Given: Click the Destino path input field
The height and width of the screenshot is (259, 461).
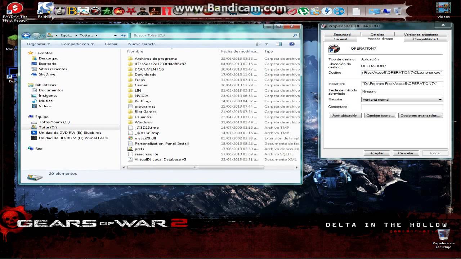Looking at the screenshot, I should pos(402,73).
